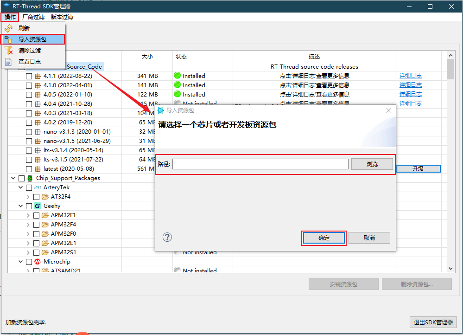Image resolution: width=463 pixels, height=335 pixels.
Task: Open the 厂商过滤 menu
Action: pyautogui.click(x=33, y=17)
